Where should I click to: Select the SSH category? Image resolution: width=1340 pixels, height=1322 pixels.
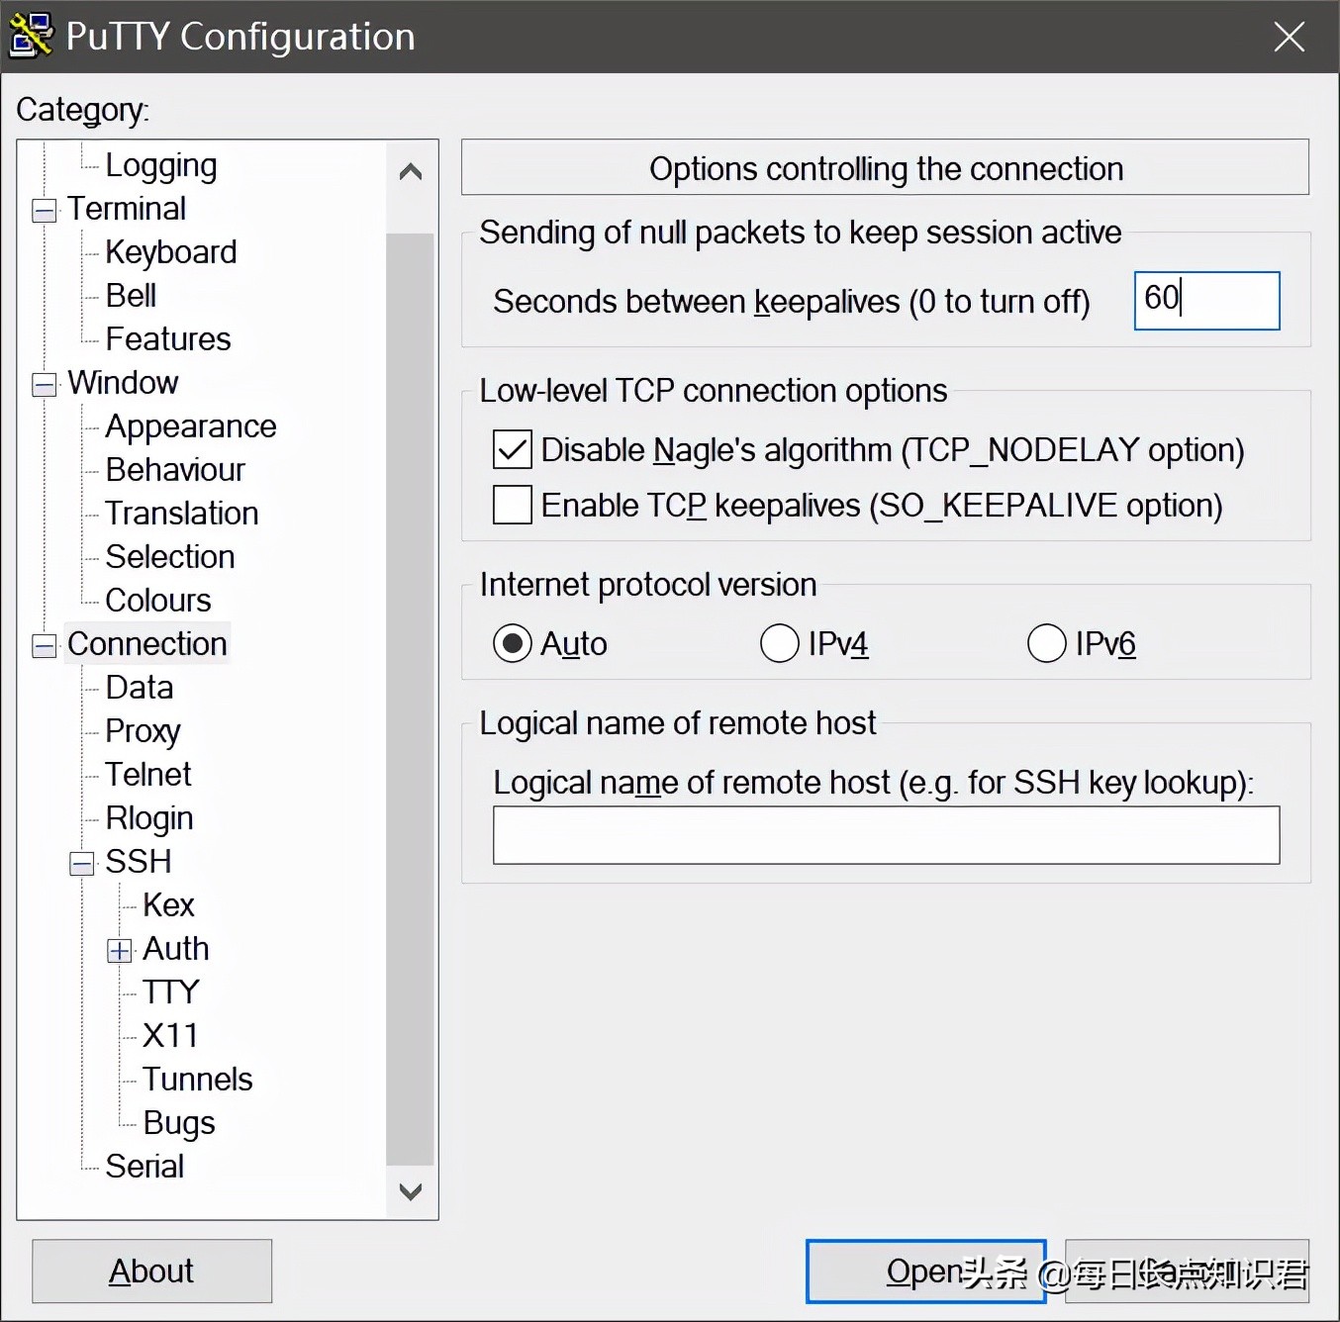pyautogui.click(x=139, y=862)
